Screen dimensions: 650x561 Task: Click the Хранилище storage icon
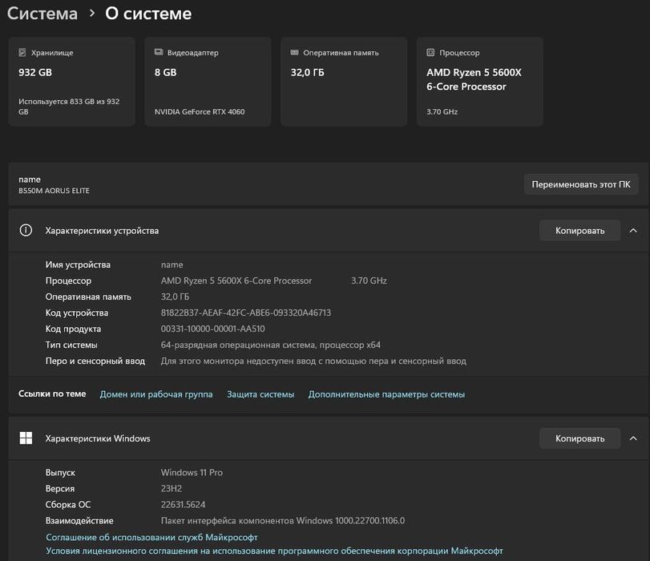tap(22, 52)
